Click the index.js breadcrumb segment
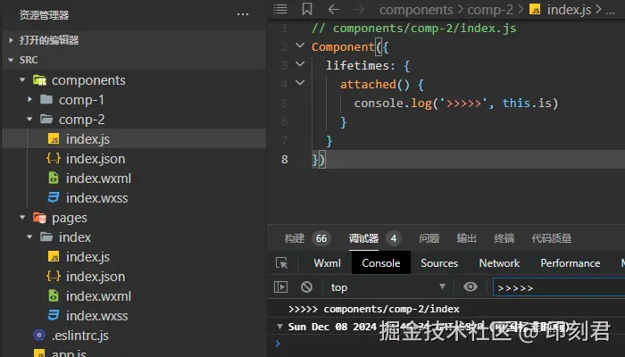Image resolution: width=625 pixels, height=357 pixels. click(x=569, y=10)
